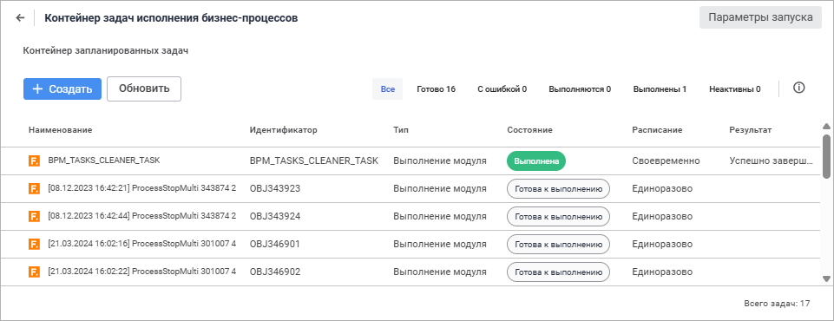Click the Создать button
This screenshot has height=321, width=834.
click(x=62, y=88)
